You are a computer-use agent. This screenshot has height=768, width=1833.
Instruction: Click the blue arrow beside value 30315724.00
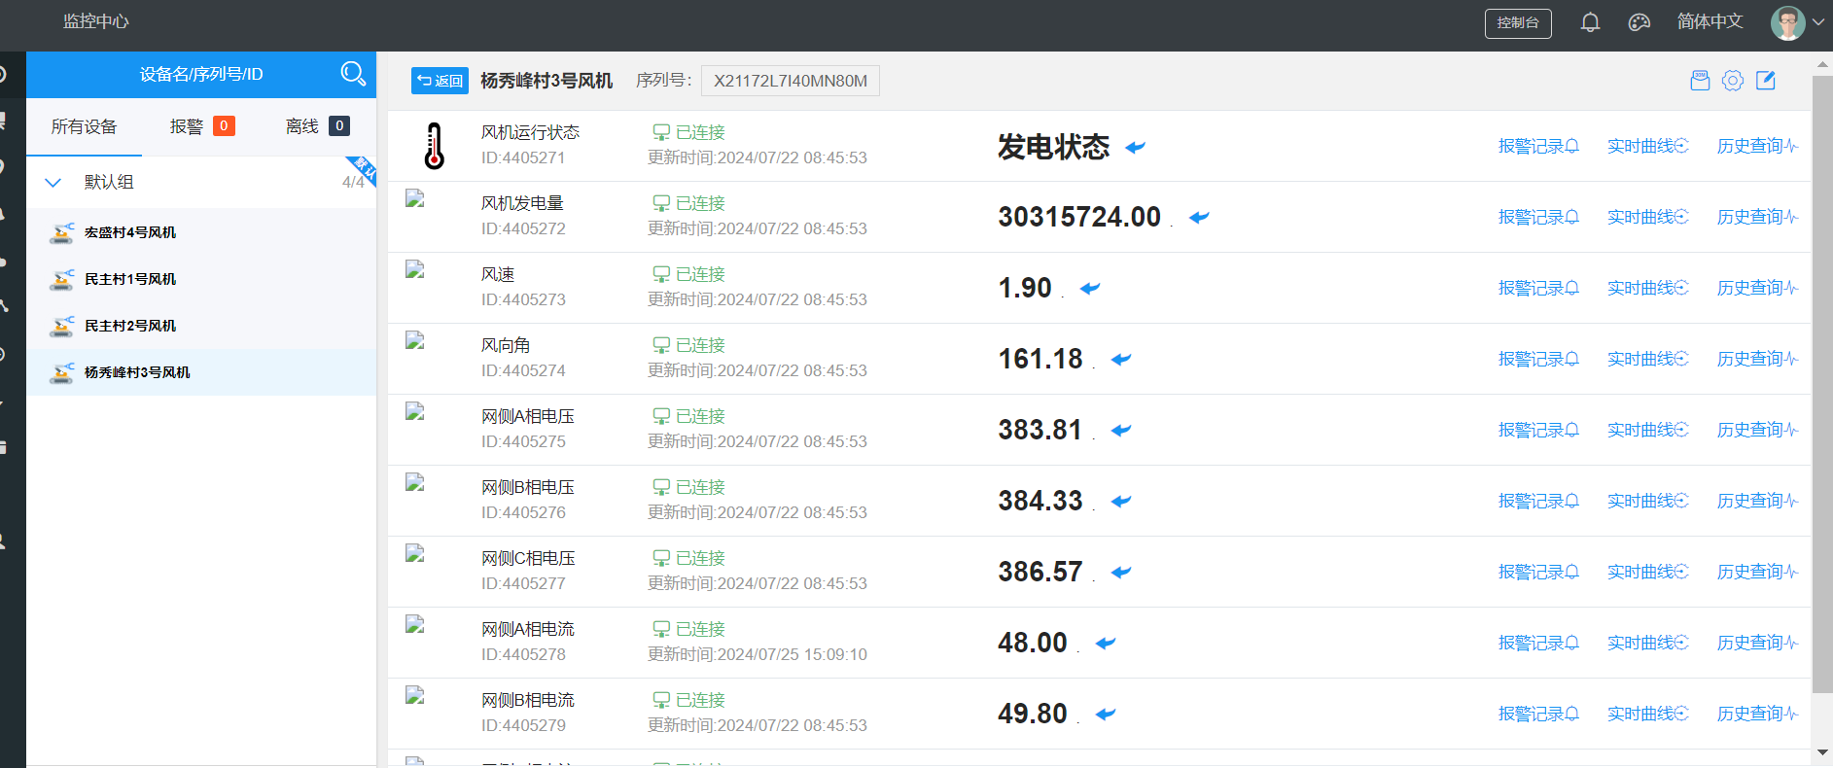tap(1199, 217)
